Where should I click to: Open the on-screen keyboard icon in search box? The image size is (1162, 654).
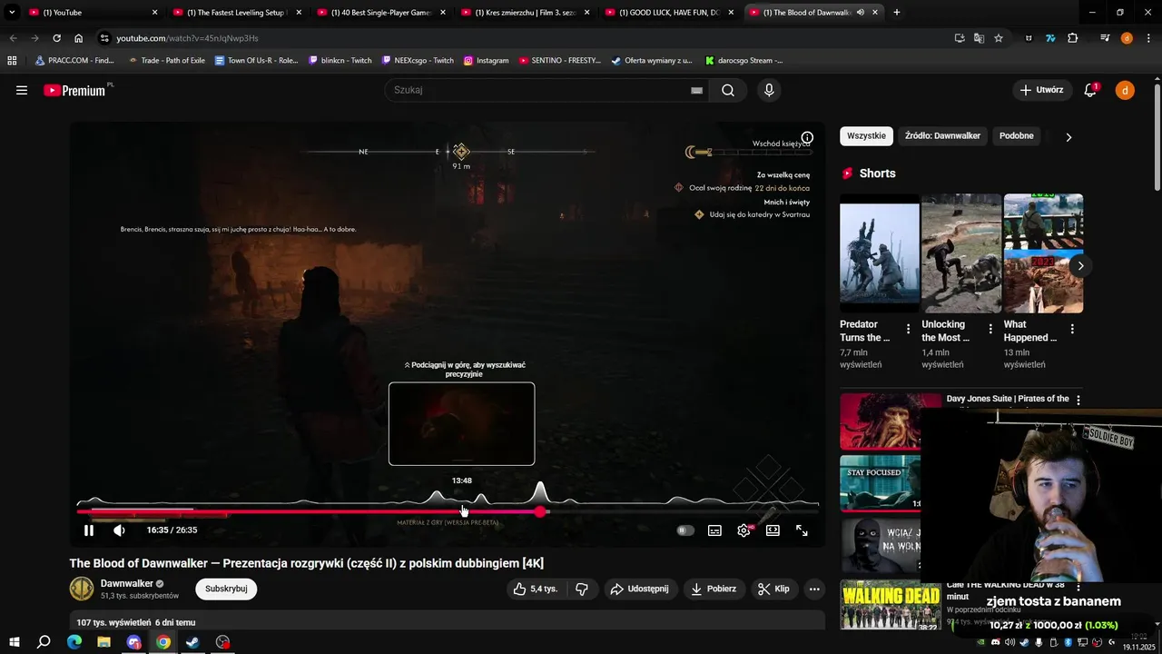[x=696, y=90]
